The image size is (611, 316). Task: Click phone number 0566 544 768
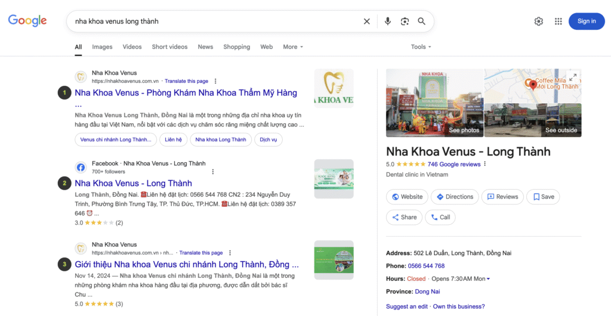[426, 266]
